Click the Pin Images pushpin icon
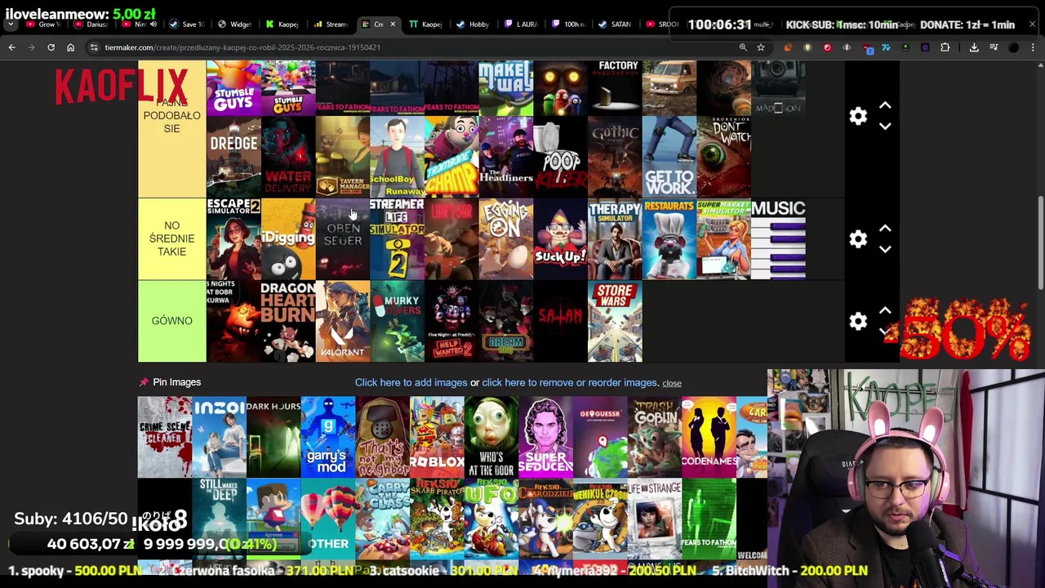The image size is (1045, 588). (x=144, y=382)
